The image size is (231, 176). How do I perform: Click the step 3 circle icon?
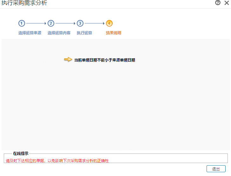(x=80, y=23)
